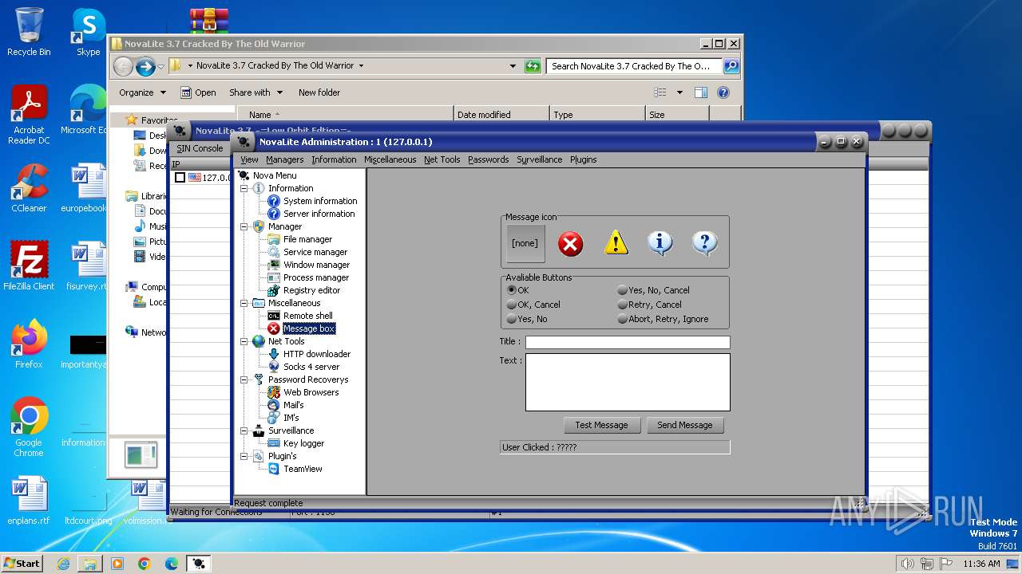Focus the Text message area
This screenshot has height=574, width=1022.
[x=628, y=383]
